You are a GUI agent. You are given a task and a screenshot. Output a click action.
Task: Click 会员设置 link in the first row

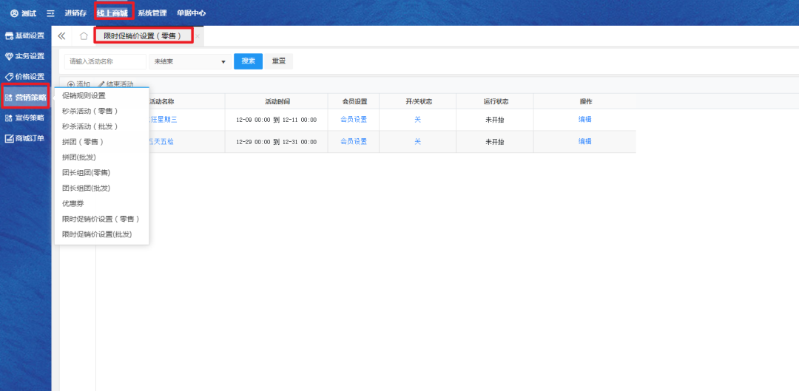pos(353,119)
